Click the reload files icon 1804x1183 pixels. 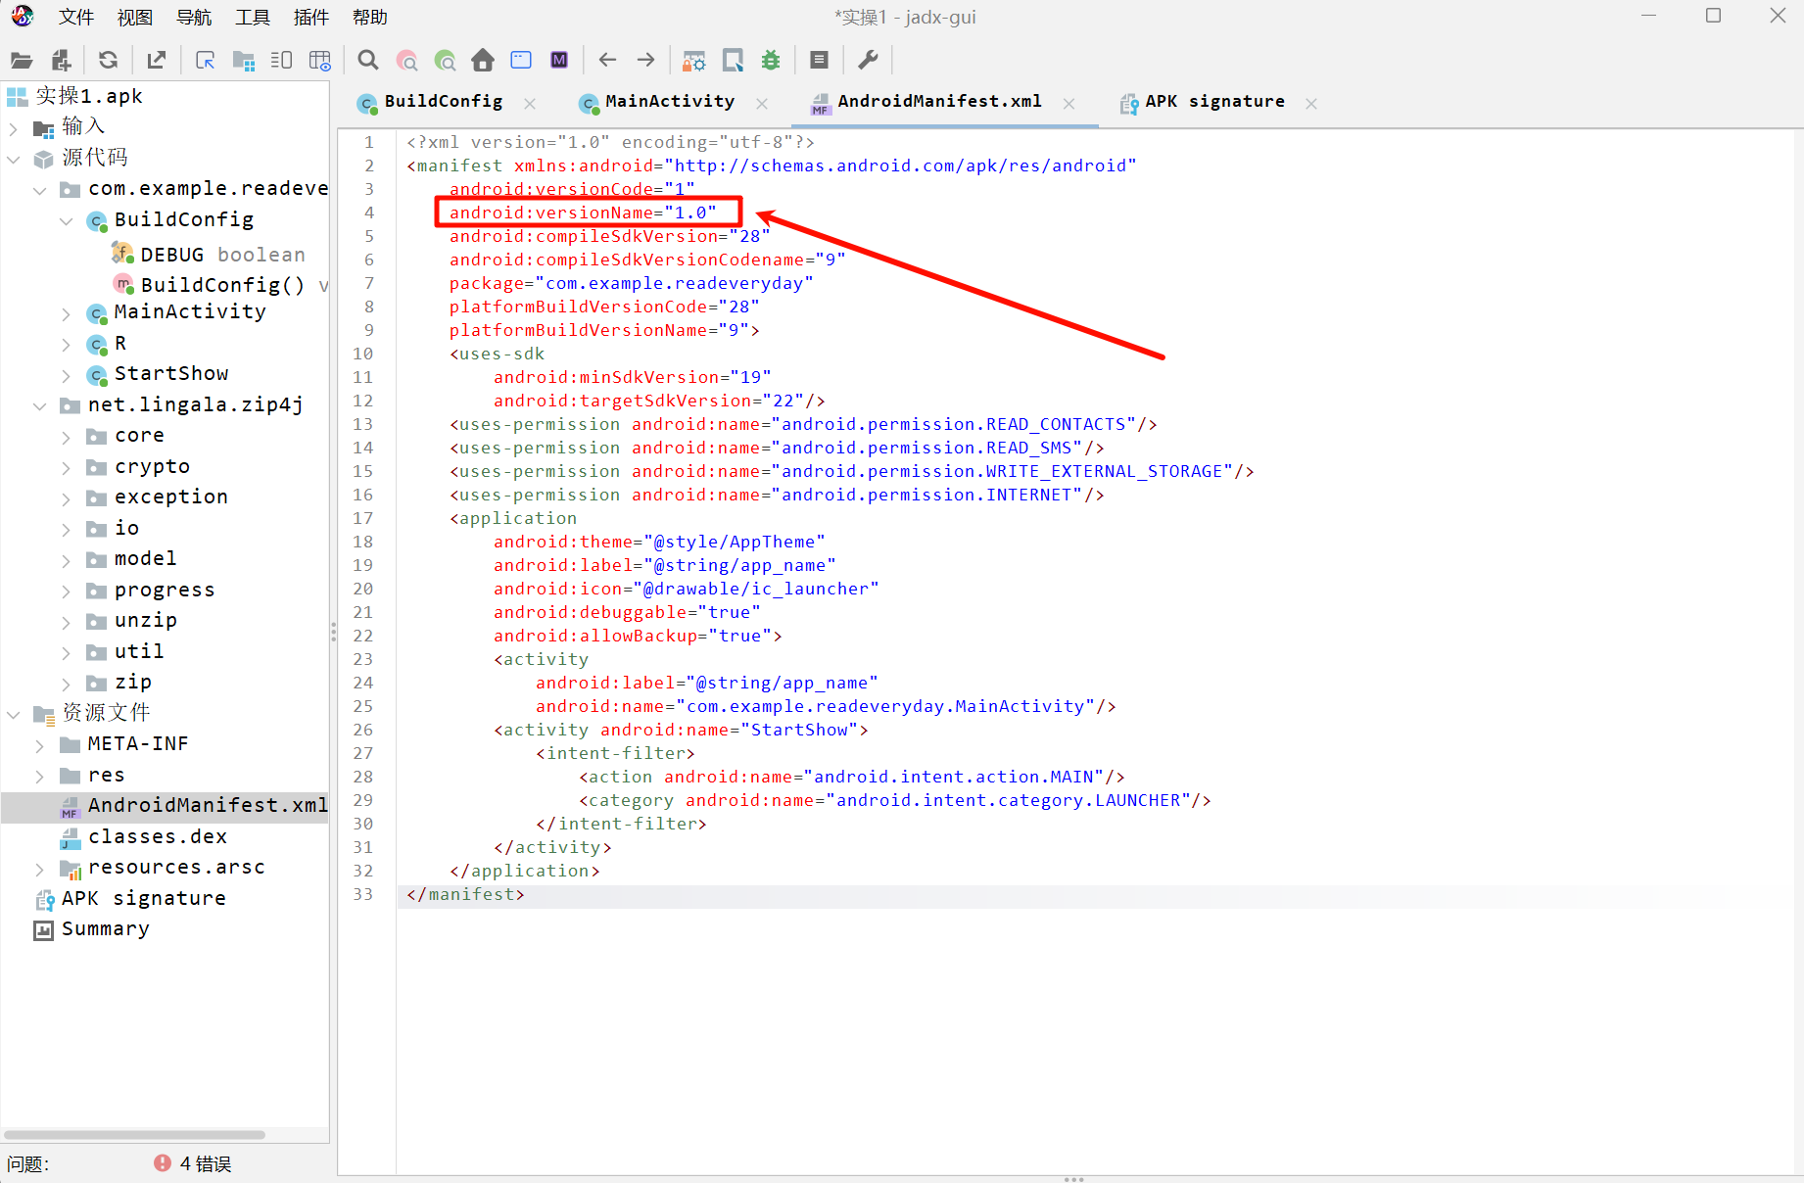point(108,61)
